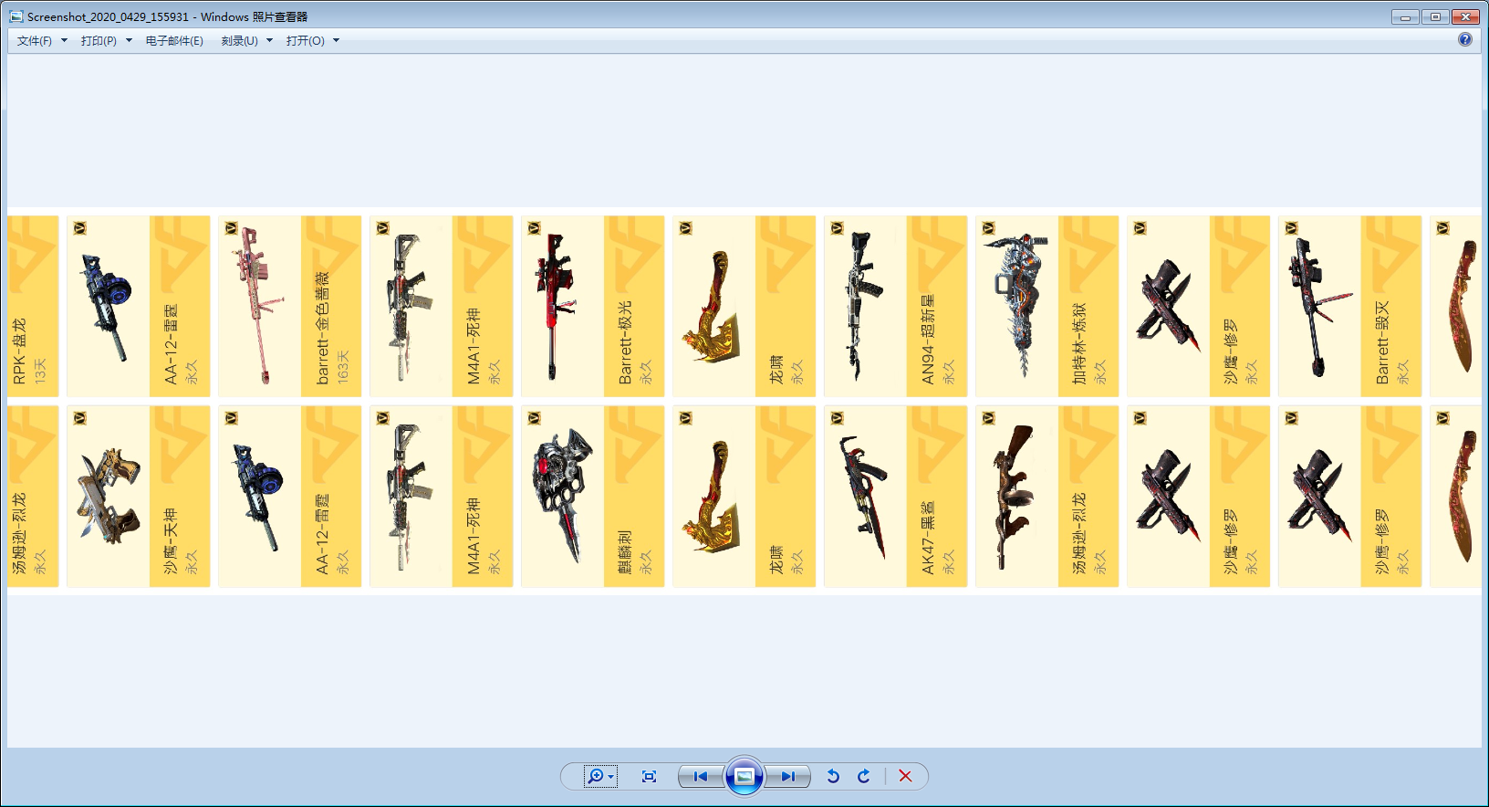Click the '沙鹰-天神' weapon label
This screenshot has height=807, width=1489.
171,541
